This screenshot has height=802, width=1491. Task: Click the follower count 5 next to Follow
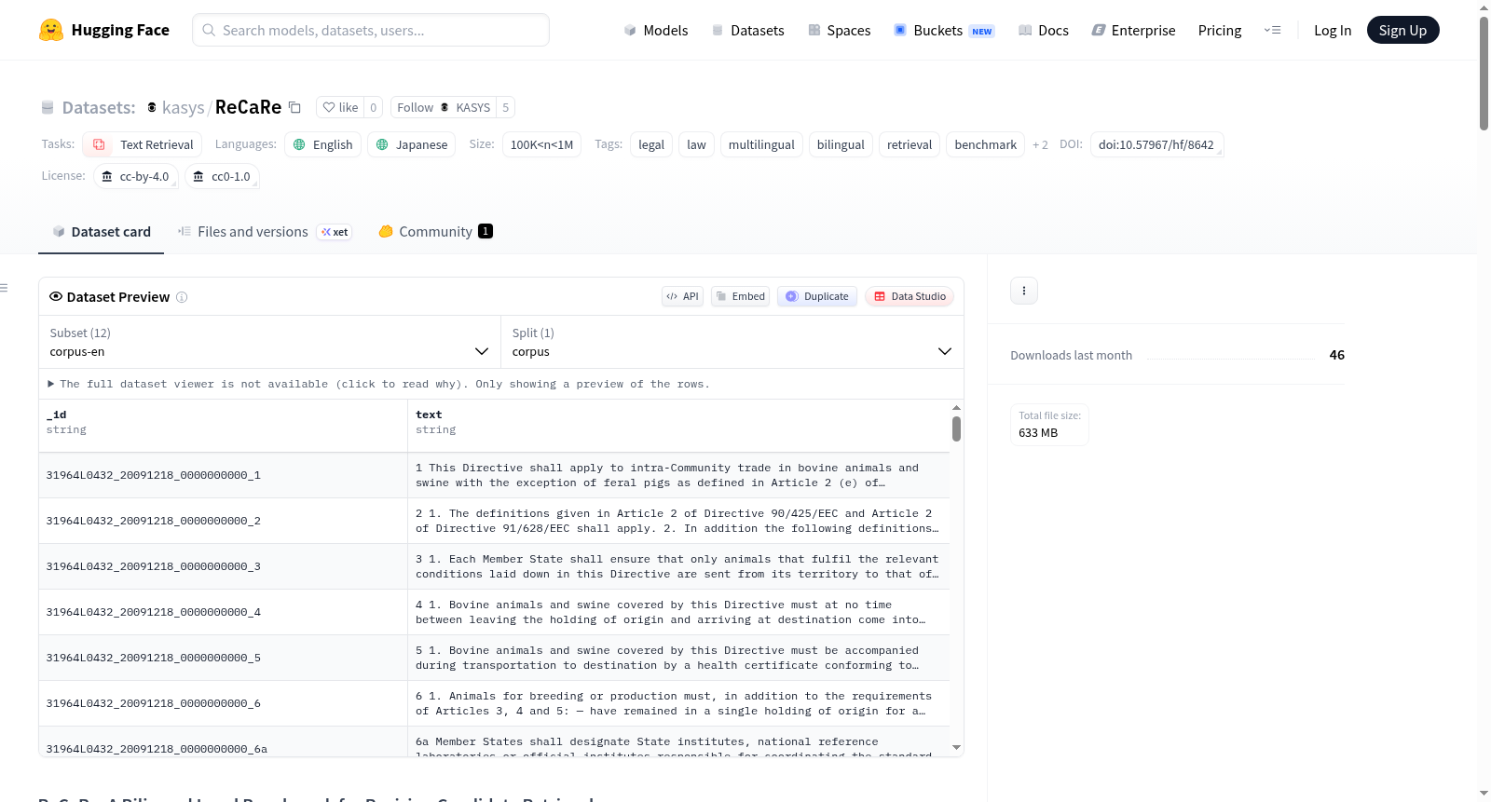506,107
